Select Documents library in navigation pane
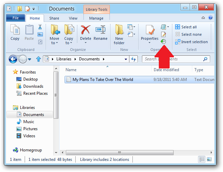223x172 pixels. (x=30, y=115)
